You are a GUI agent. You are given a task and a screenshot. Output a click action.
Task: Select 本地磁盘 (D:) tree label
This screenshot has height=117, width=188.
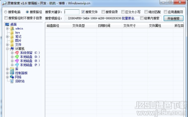point(30,57)
